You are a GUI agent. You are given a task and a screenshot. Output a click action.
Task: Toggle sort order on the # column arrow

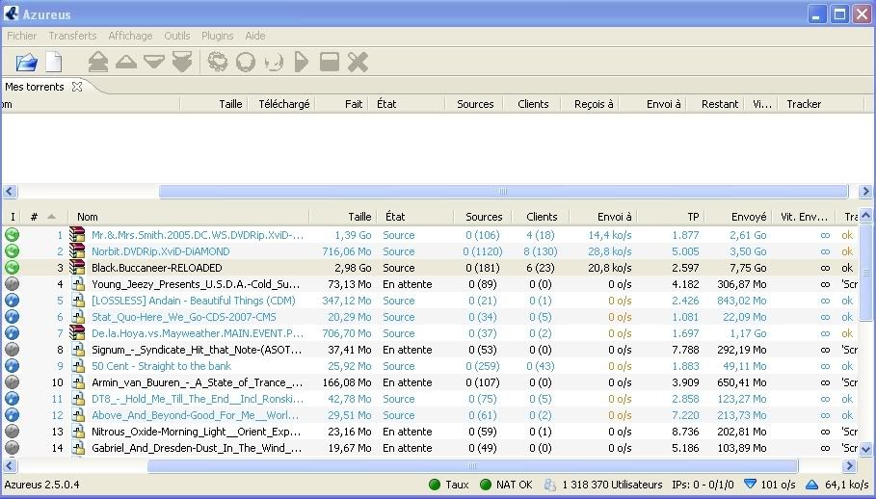(51, 217)
